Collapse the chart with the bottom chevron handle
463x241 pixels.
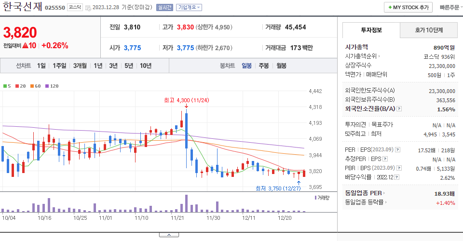[x=169, y=235]
